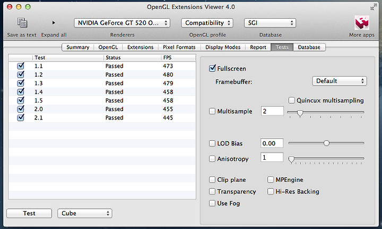Switch to the Report tab
Image resolution: width=382 pixels, height=229 pixels.
click(x=258, y=47)
